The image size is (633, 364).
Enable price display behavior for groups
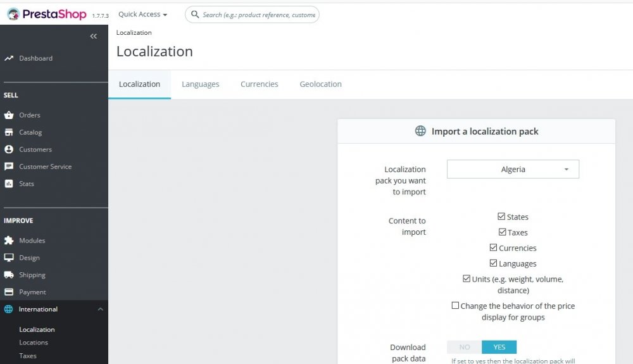tap(455, 306)
